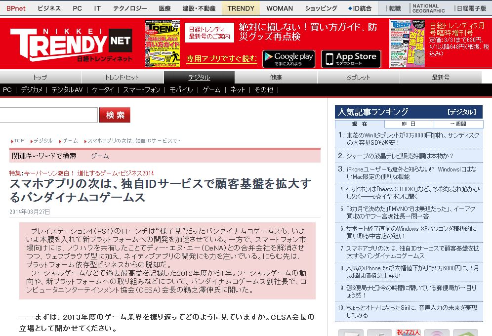
Task: Click the 専用アプリですぐ読む link
Action: 221,59
